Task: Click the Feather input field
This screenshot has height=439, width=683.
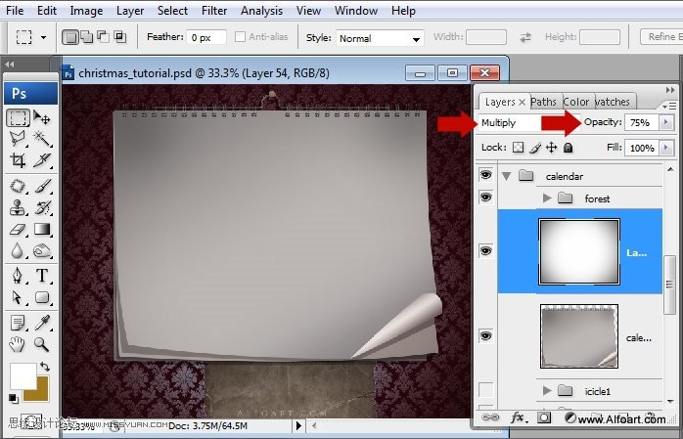Action: (x=206, y=37)
